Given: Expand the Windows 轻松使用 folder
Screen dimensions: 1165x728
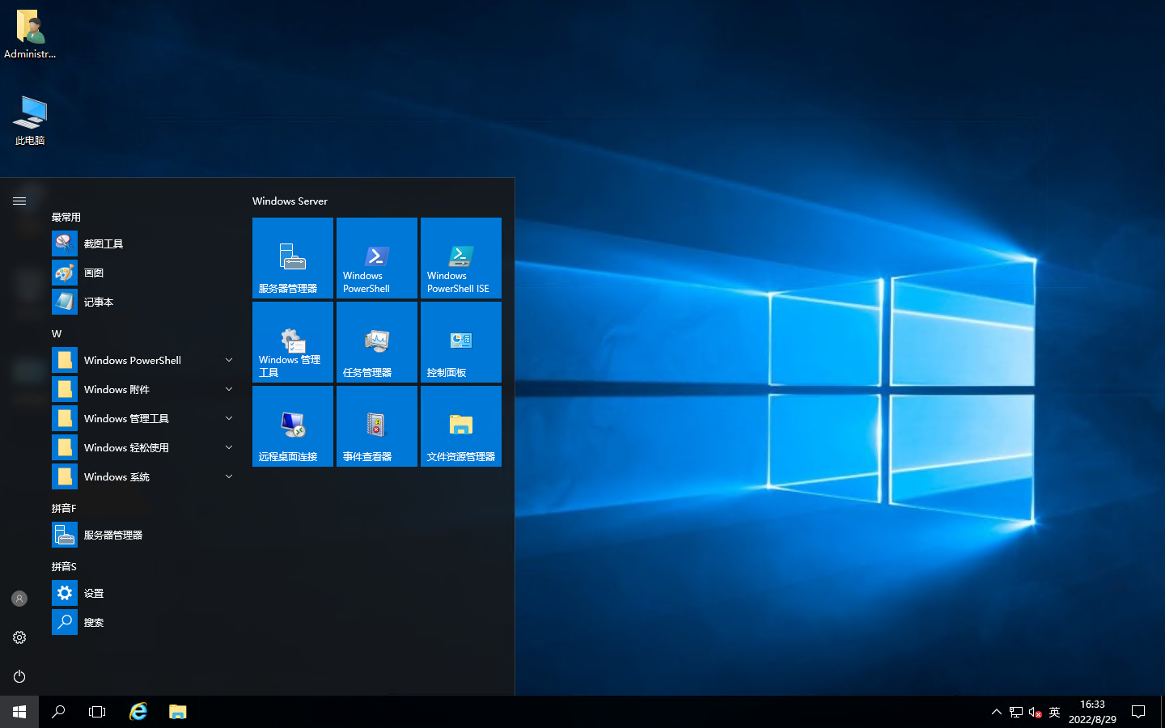Looking at the screenshot, I should [146, 447].
